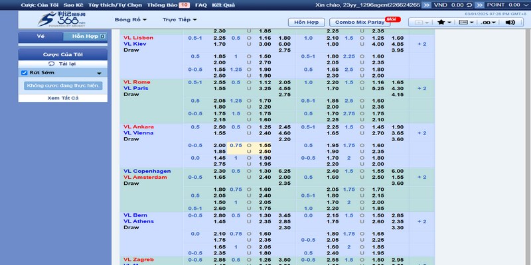Click the Xem Tất Cả link

62,98
